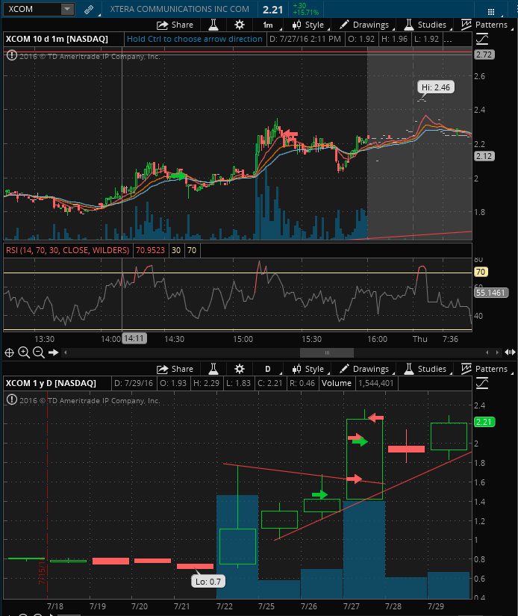Open the gear settings in the lower chart
Screen dimensions: 518x616
tap(240, 369)
